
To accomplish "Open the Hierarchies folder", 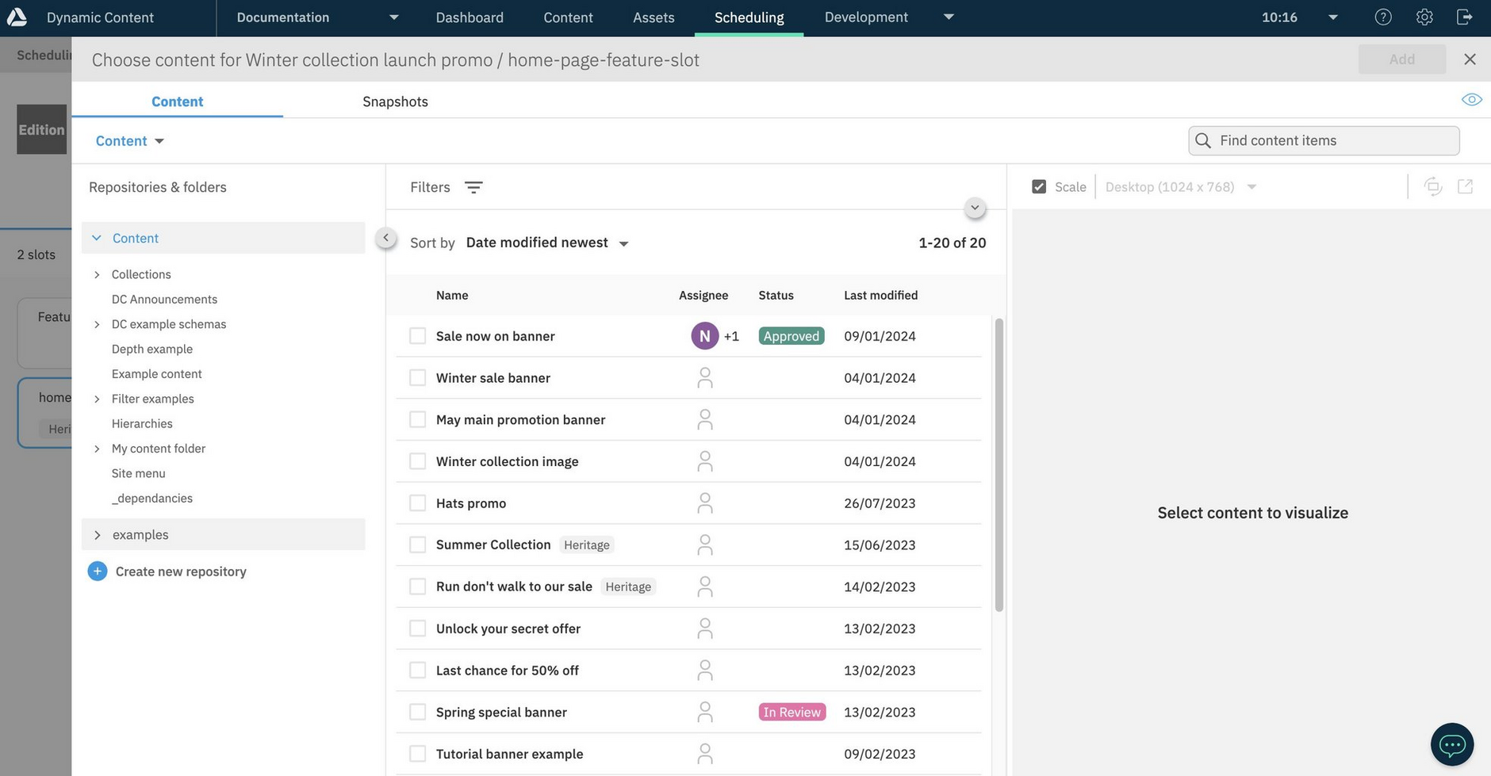I will coord(142,424).
